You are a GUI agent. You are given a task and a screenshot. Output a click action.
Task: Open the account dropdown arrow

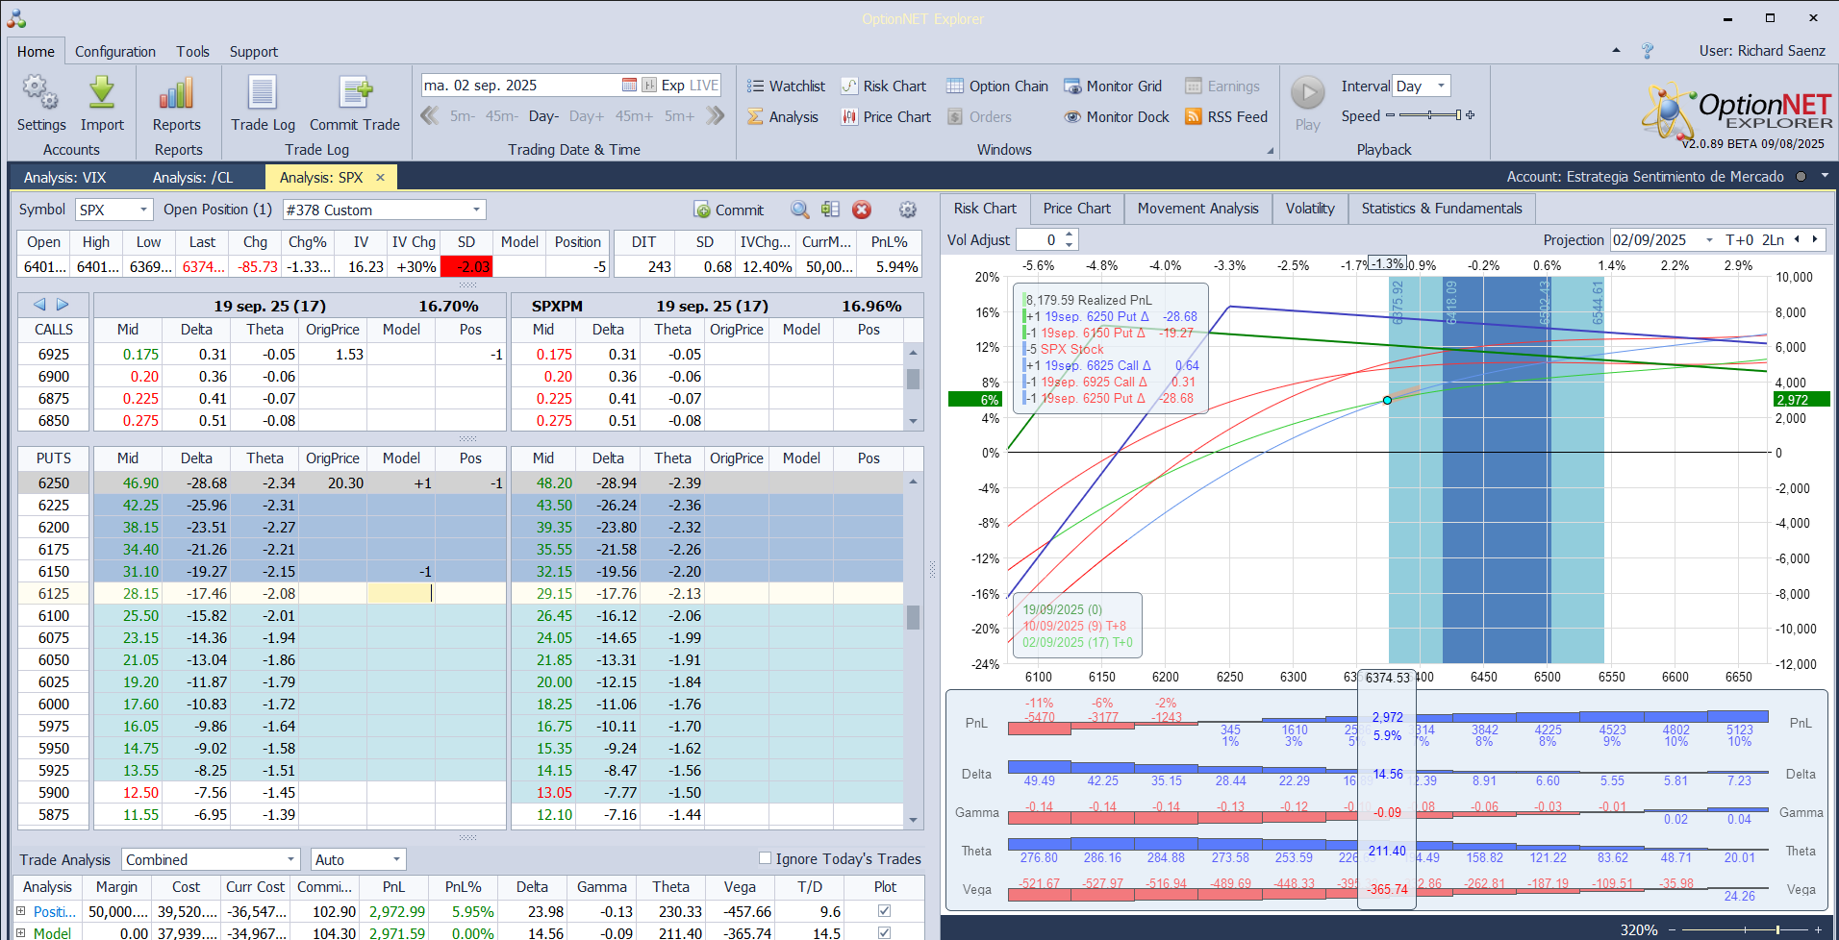(x=1824, y=177)
